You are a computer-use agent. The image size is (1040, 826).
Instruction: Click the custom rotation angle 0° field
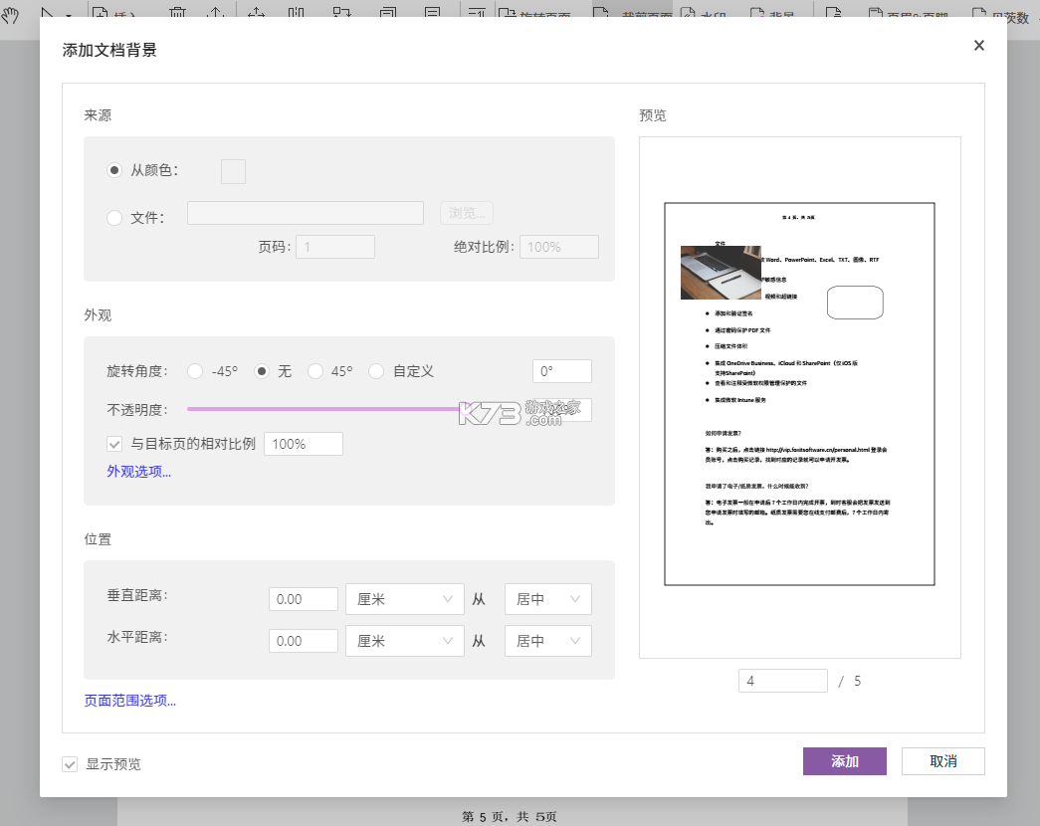(561, 371)
